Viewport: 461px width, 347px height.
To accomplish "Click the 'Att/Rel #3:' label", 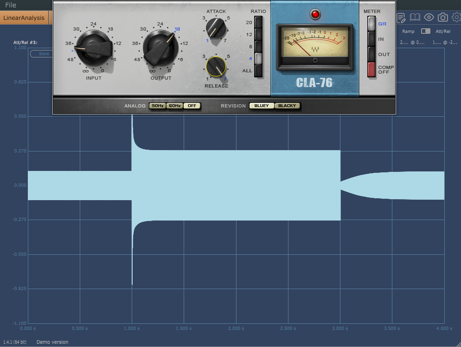I will click(26, 42).
